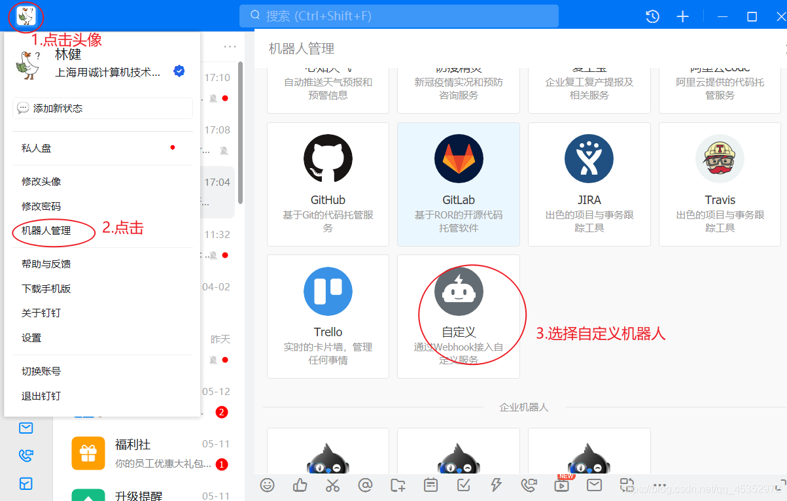Screen dimensions: 787x501
Task: Click the box icon at bottom of left sidebar
Action: click(x=26, y=484)
